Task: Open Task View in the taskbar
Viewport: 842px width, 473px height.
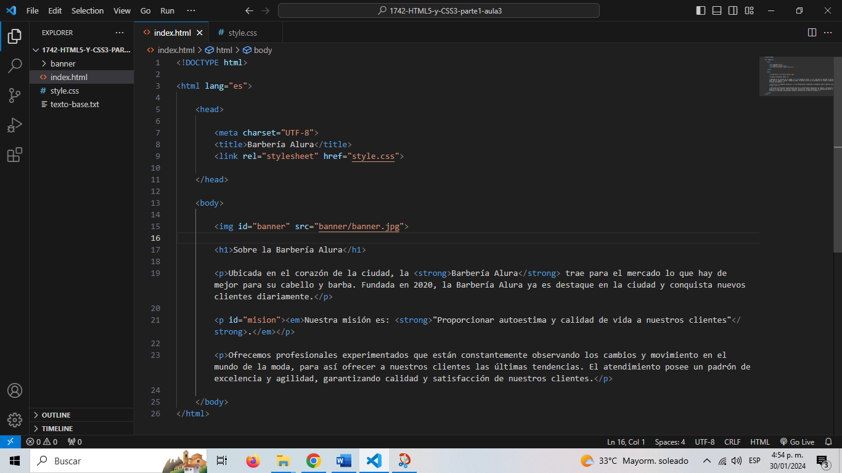Action: click(x=222, y=461)
